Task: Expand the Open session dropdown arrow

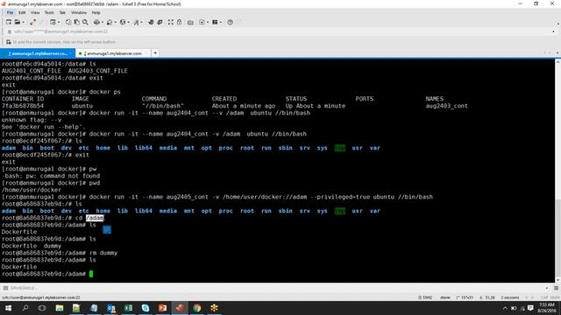Action: [x=24, y=22]
